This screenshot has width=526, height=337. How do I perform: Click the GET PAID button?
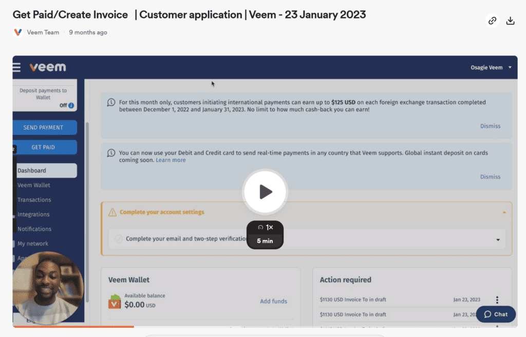[x=45, y=147]
